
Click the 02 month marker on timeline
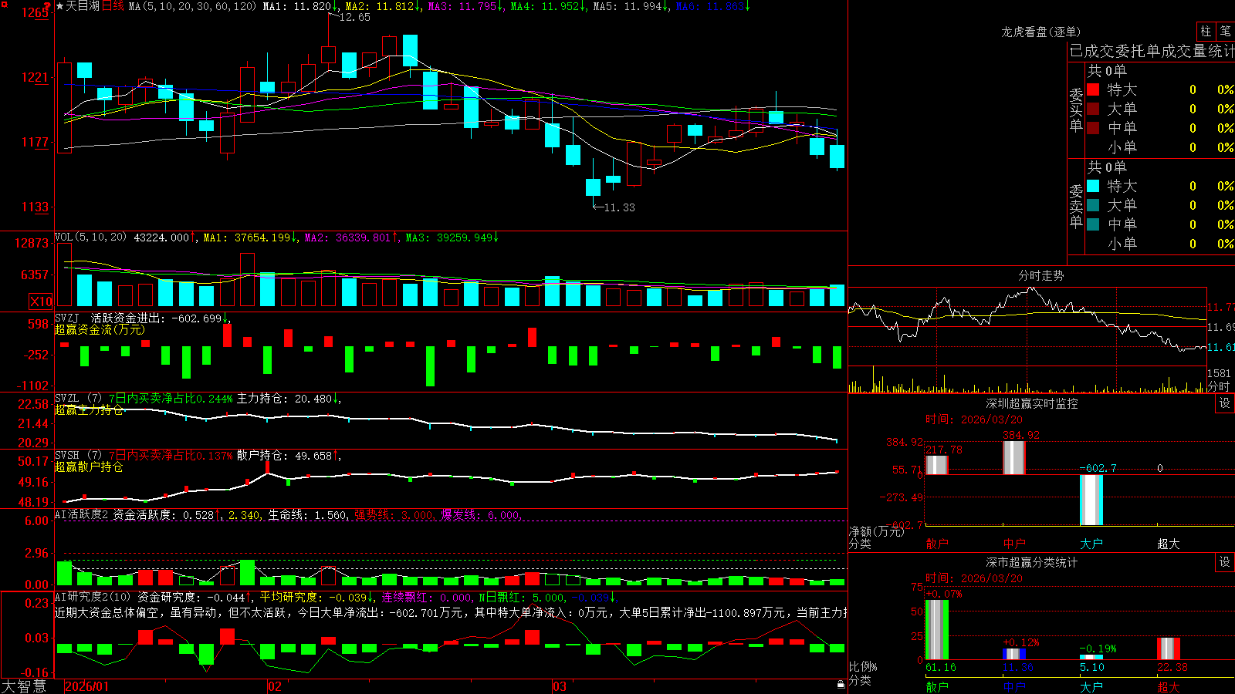click(274, 686)
